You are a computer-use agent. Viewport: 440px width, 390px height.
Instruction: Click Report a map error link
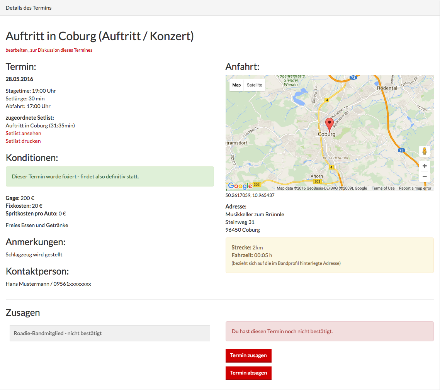click(x=415, y=188)
